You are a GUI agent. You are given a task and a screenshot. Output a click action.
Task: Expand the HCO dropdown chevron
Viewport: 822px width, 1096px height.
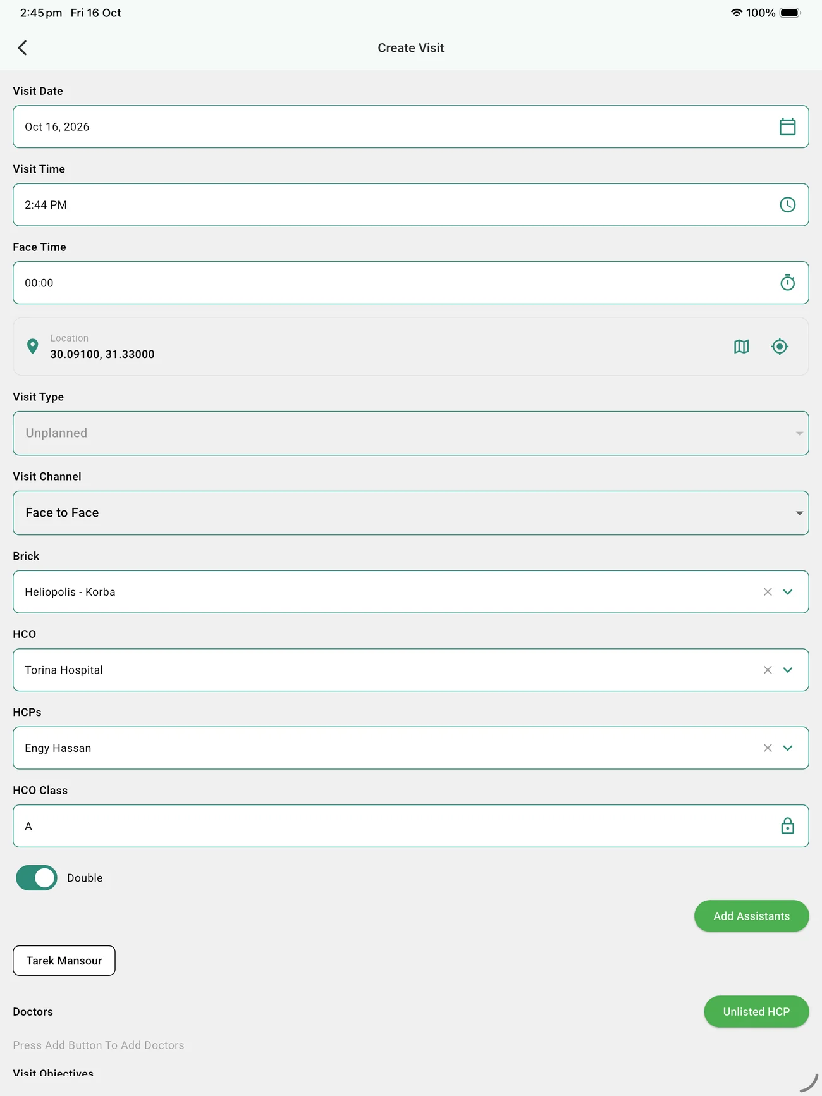788,670
